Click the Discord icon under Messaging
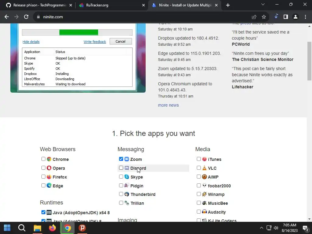 pos(127,168)
